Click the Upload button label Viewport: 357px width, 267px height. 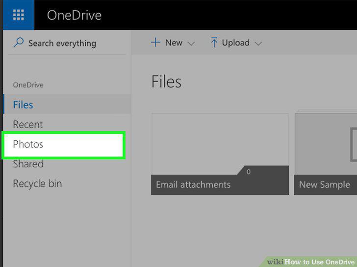[x=236, y=43]
